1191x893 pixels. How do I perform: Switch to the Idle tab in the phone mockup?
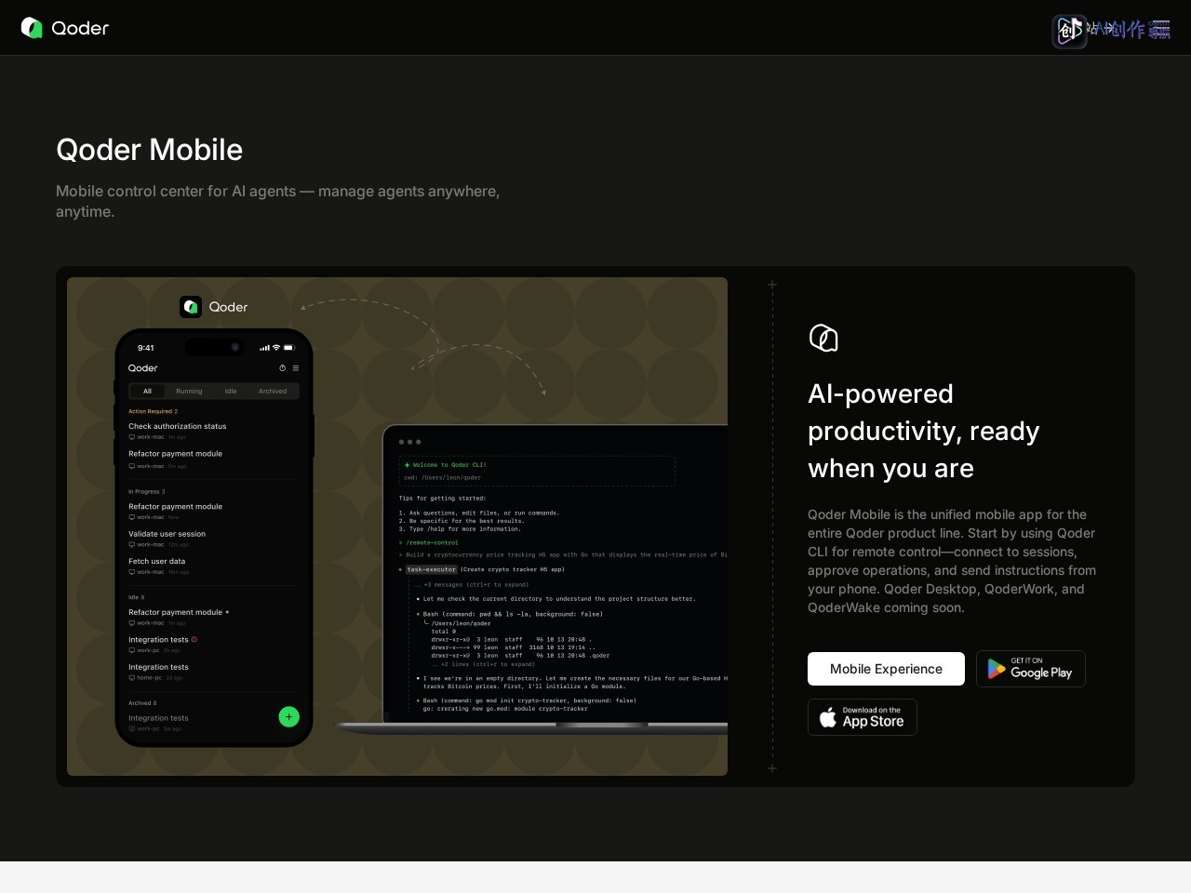[x=231, y=392]
